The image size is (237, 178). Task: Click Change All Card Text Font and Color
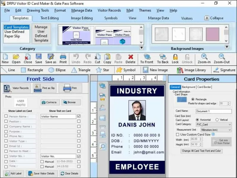201,151
